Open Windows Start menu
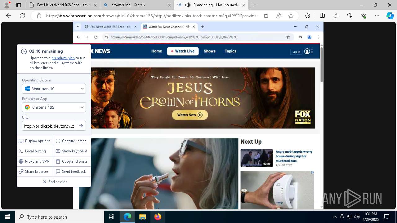This screenshot has height=223, width=397. pos(7,217)
